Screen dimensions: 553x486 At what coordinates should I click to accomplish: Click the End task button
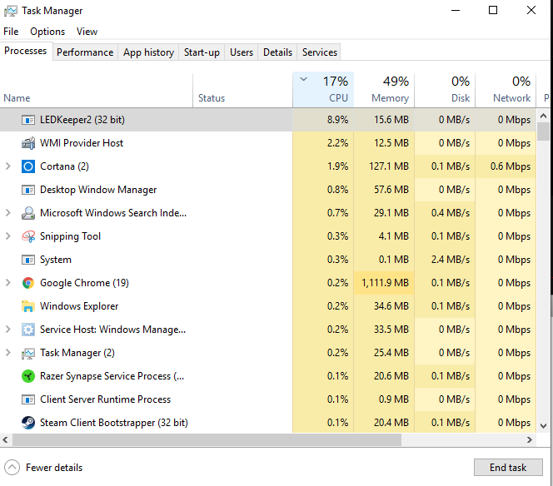[x=508, y=468]
